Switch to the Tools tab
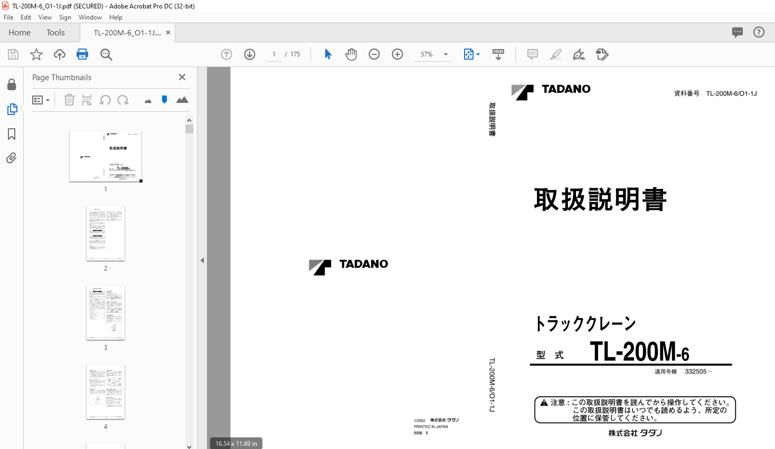Viewport: 775px width, 449px height. [x=55, y=32]
